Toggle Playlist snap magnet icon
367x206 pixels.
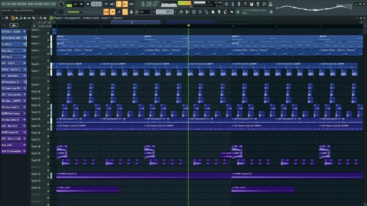[x=7, y=18]
